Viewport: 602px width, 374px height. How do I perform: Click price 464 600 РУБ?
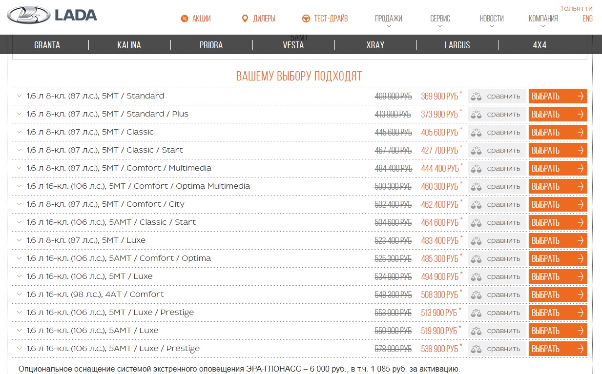coord(440,222)
